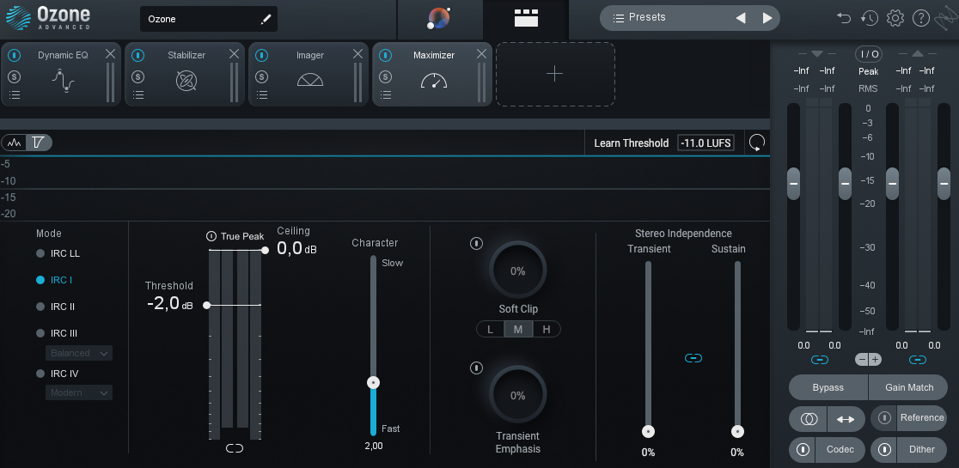The height and width of the screenshot is (468, 959).
Task: Click the stereo link icon between Transient and Sustain
Action: [693, 357]
